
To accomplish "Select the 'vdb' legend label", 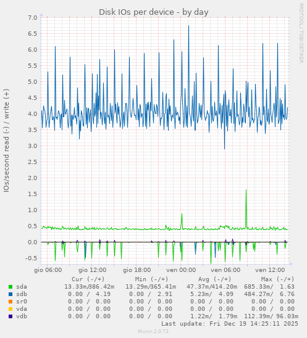I will point(22,316).
